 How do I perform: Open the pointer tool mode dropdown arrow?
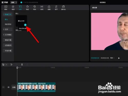point(6,65)
